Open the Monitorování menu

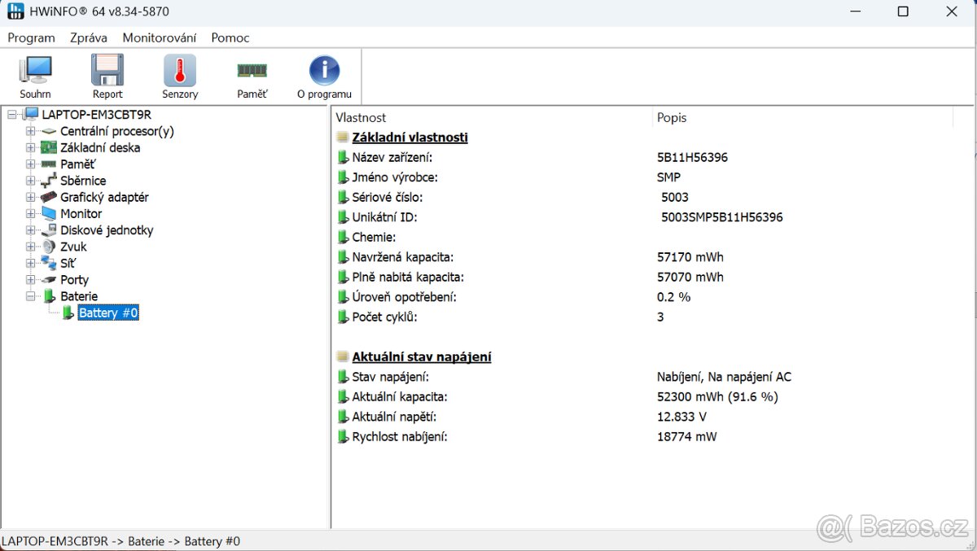click(159, 37)
